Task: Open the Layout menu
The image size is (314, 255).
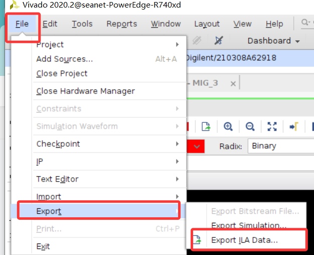Action: (x=207, y=24)
